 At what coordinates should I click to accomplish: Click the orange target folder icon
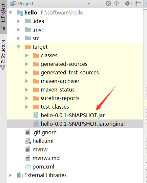coord(28,47)
